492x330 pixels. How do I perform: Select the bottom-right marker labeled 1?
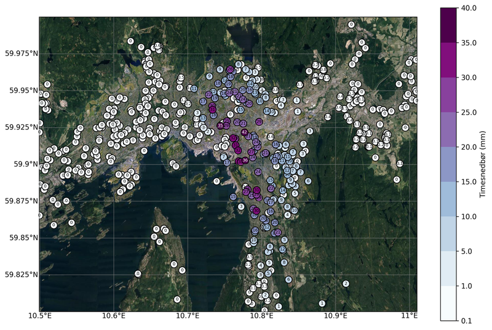pyautogui.click(x=322, y=303)
